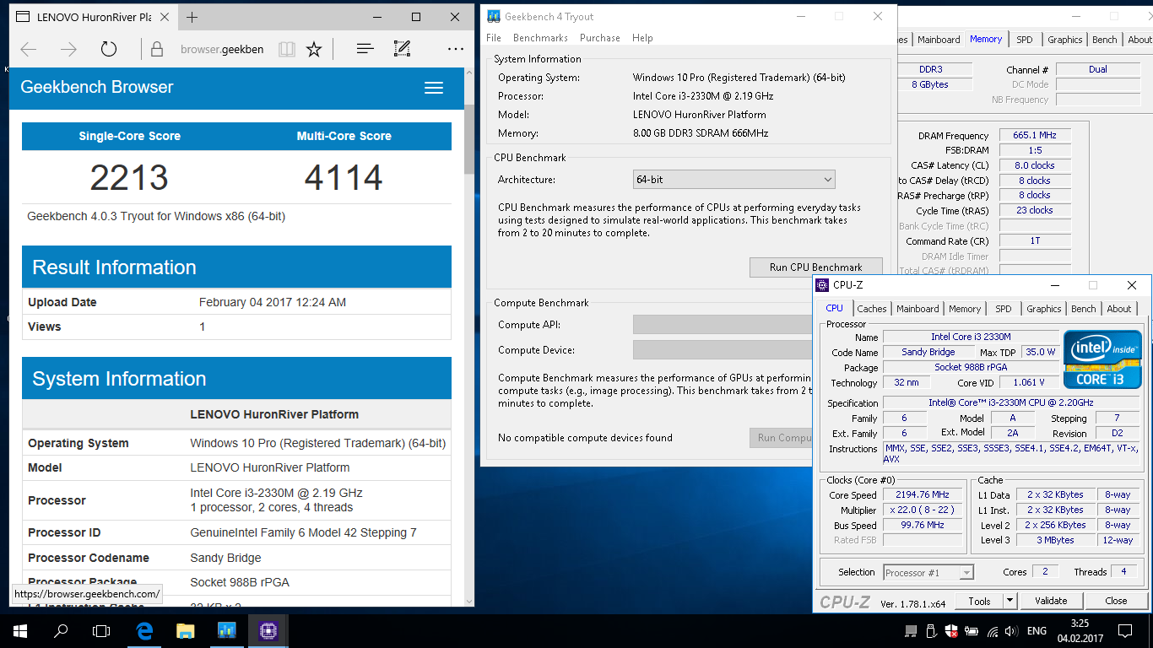Expand the Processor #1 selection dropdown
Viewport: 1153px width, 648px height.
click(x=928, y=573)
